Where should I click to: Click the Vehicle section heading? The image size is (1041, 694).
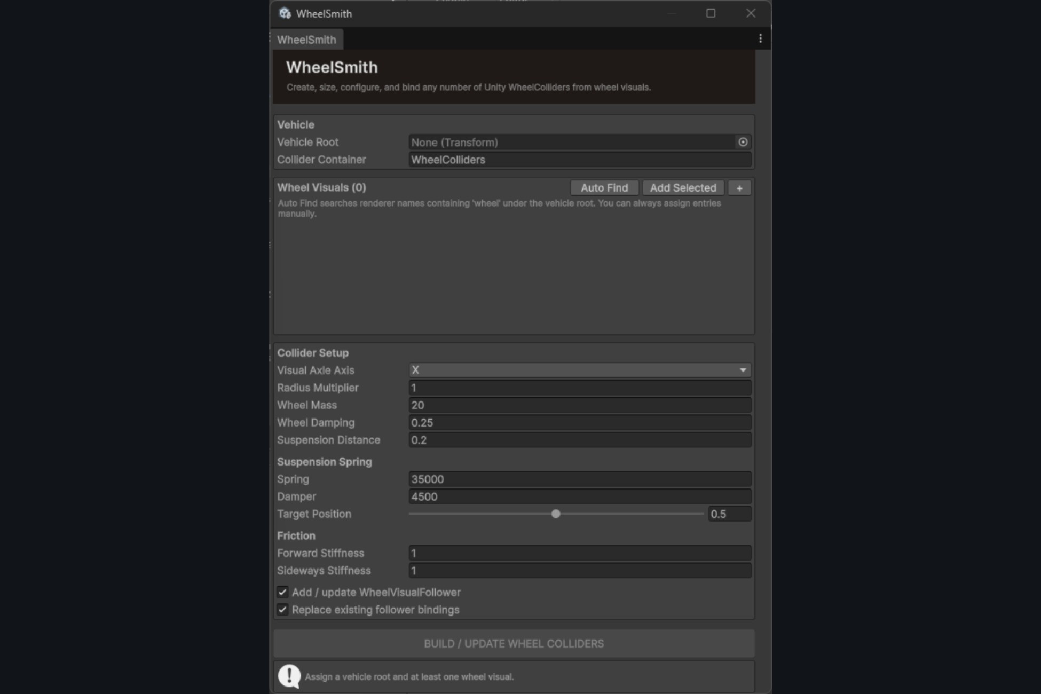point(296,124)
